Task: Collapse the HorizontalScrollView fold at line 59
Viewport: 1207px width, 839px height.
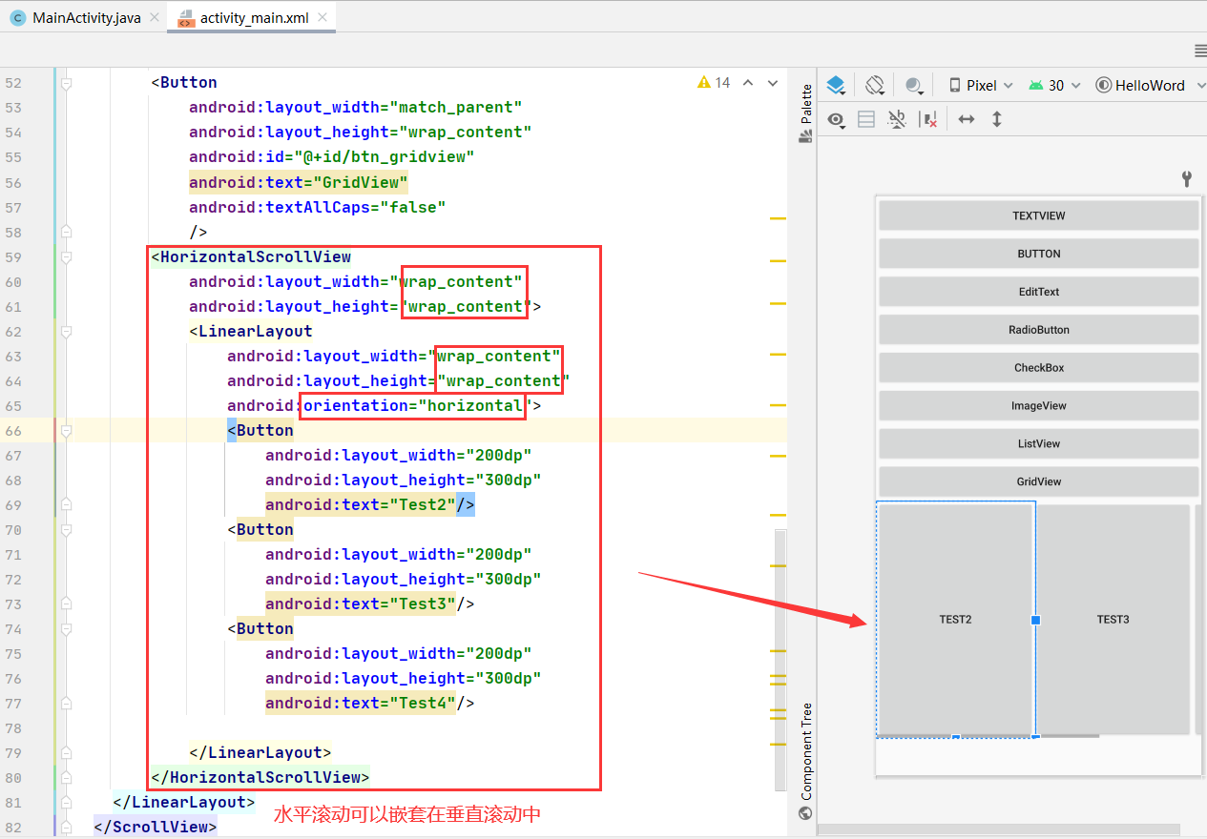Action: pos(66,256)
